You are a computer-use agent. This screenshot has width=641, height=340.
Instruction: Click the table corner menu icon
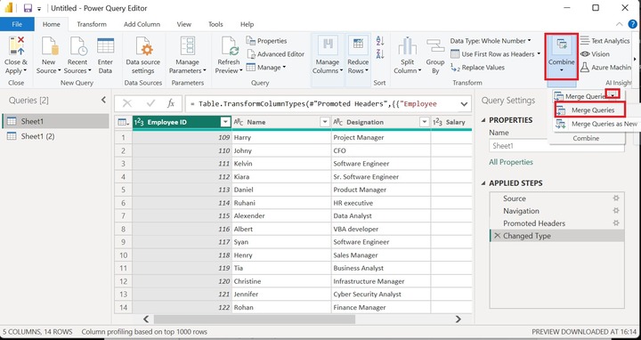point(123,122)
